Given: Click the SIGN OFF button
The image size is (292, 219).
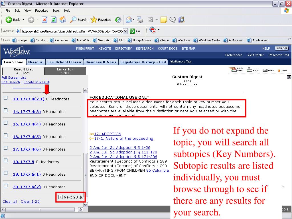Looking at the screenshot, I should coord(282,48).
